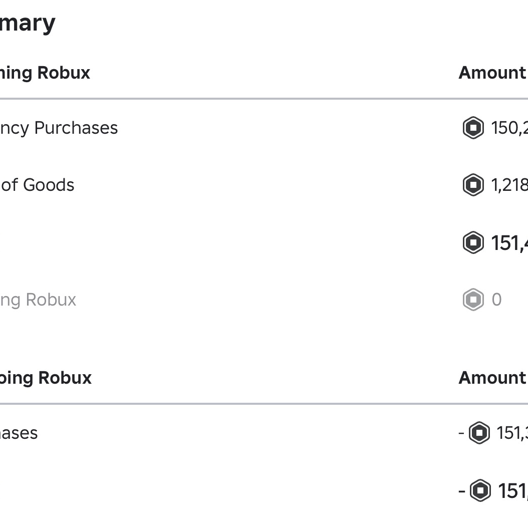Click the Robux icon beside Currency Purchases amount
The image size is (528, 528).
click(473, 128)
